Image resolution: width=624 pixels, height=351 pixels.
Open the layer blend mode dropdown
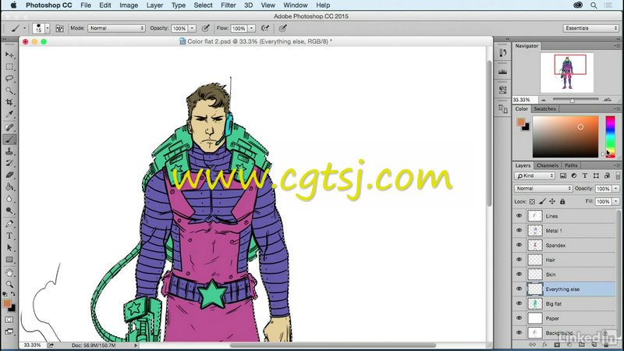[543, 188]
